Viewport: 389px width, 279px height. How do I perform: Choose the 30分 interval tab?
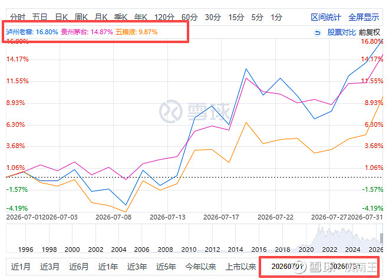[213, 17]
